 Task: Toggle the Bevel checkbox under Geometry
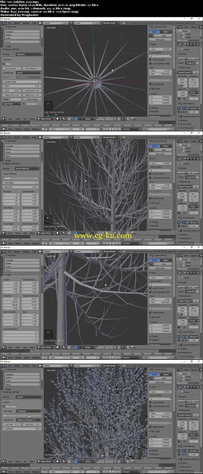4,64
